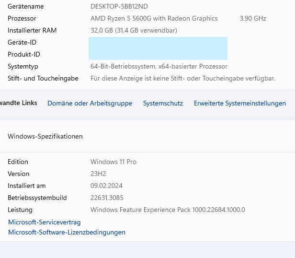
Task: Click the Edition label
Action: pos(18,162)
